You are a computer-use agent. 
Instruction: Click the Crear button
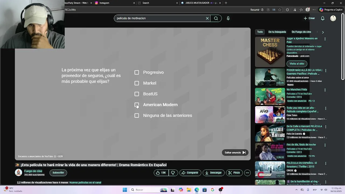click(309, 18)
